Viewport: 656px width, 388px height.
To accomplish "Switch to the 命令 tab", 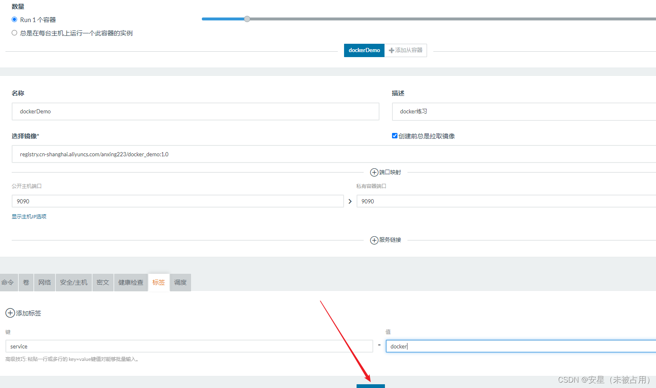I will click(x=8, y=283).
